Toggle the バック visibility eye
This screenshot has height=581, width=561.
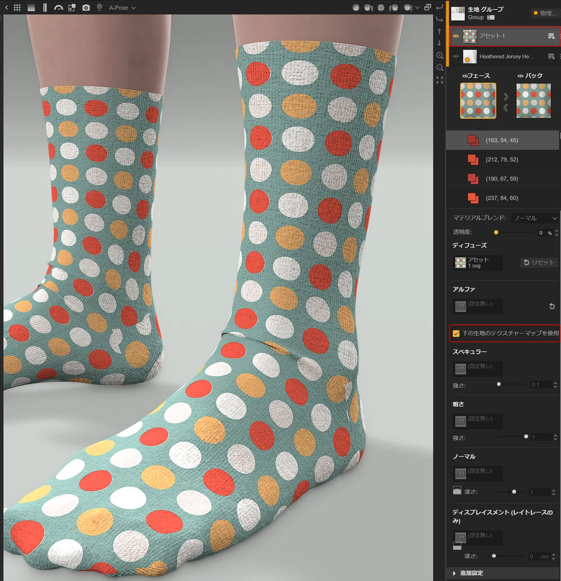point(520,76)
